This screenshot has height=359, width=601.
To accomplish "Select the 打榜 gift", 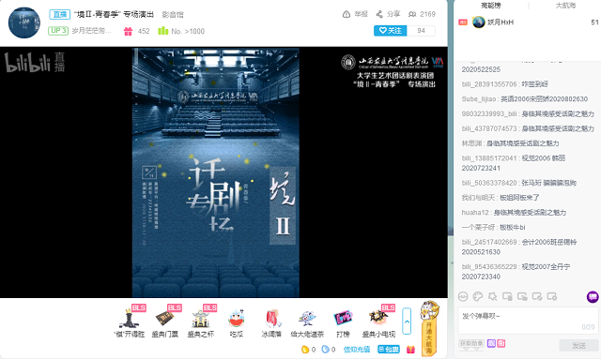I will pyautogui.click(x=343, y=323).
